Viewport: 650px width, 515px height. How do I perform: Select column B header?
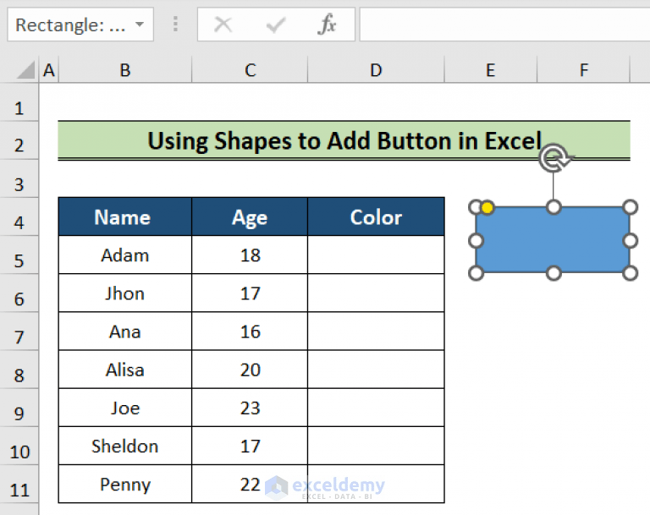click(x=125, y=69)
